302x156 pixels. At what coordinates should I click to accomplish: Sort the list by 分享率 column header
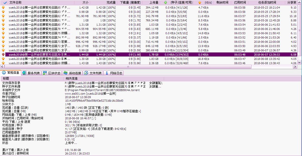coord(291,3)
